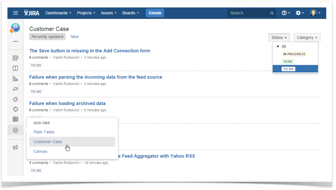Open Project settings via the gear icon
The height and width of the screenshot is (190, 336).
click(15, 130)
